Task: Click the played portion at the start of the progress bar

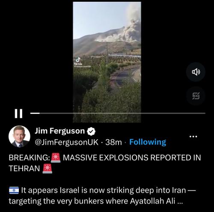Action: 35,113
